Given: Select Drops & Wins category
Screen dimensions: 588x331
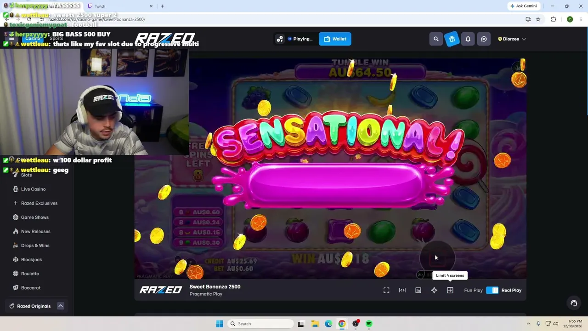Looking at the screenshot, I should point(35,245).
